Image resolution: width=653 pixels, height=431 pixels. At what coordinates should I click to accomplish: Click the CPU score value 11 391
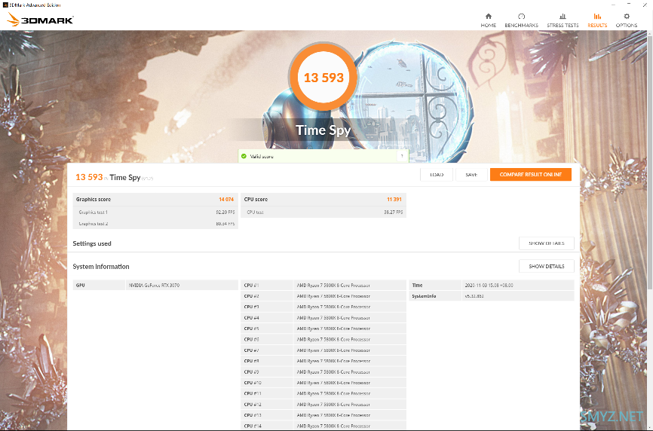point(394,200)
